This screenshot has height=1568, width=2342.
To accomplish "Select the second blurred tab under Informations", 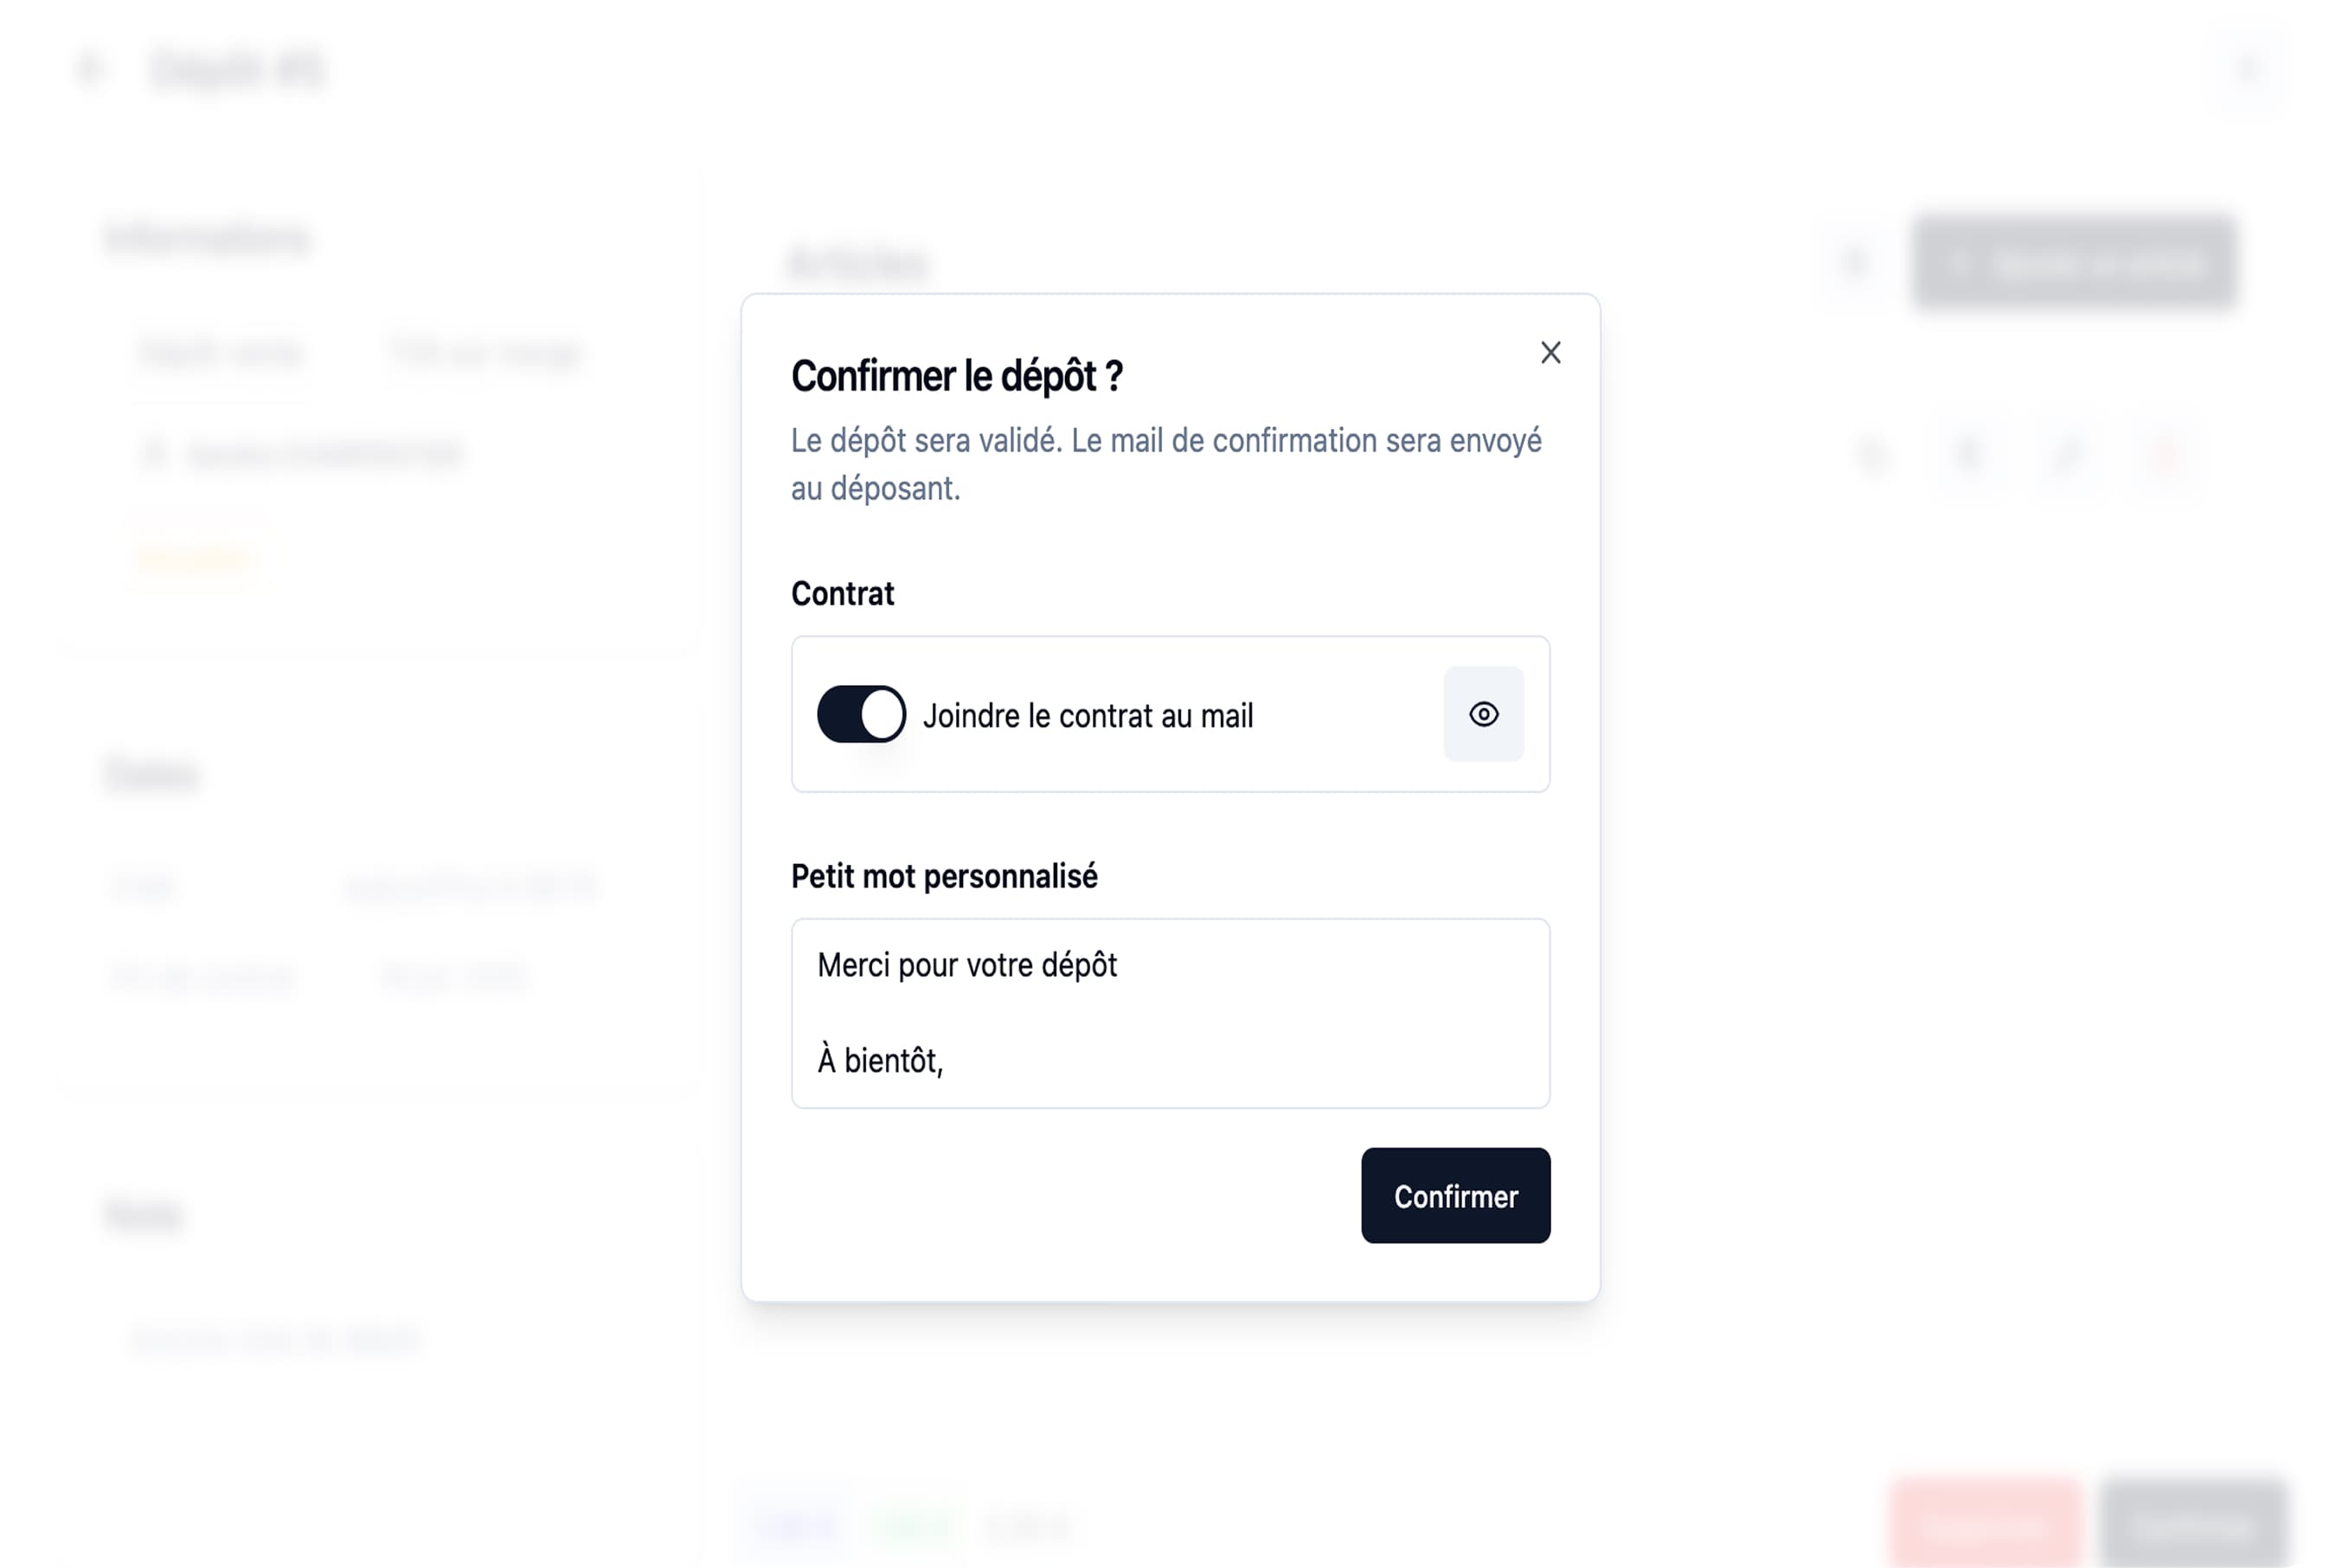I will click(x=484, y=353).
